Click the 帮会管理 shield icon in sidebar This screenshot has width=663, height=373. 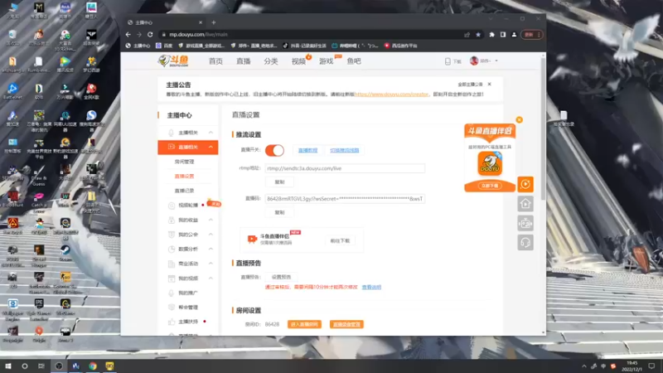(172, 307)
